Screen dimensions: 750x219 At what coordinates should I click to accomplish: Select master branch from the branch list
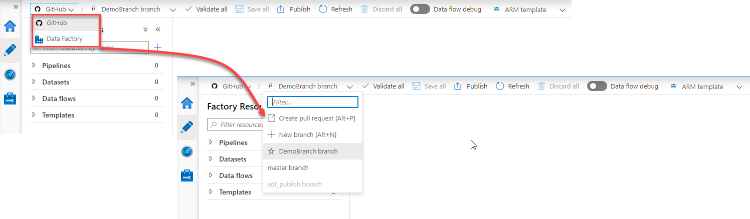(288, 167)
